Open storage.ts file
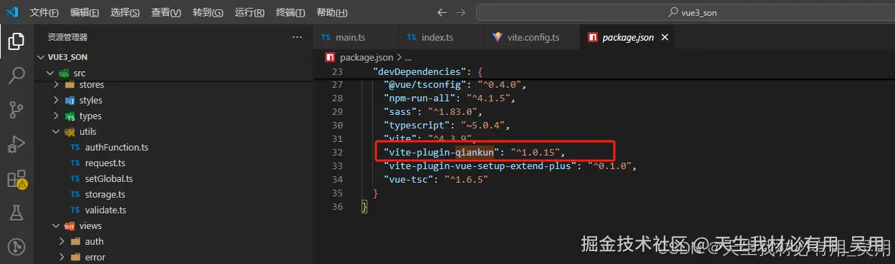Screen dimensions: 895x264 (105, 195)
